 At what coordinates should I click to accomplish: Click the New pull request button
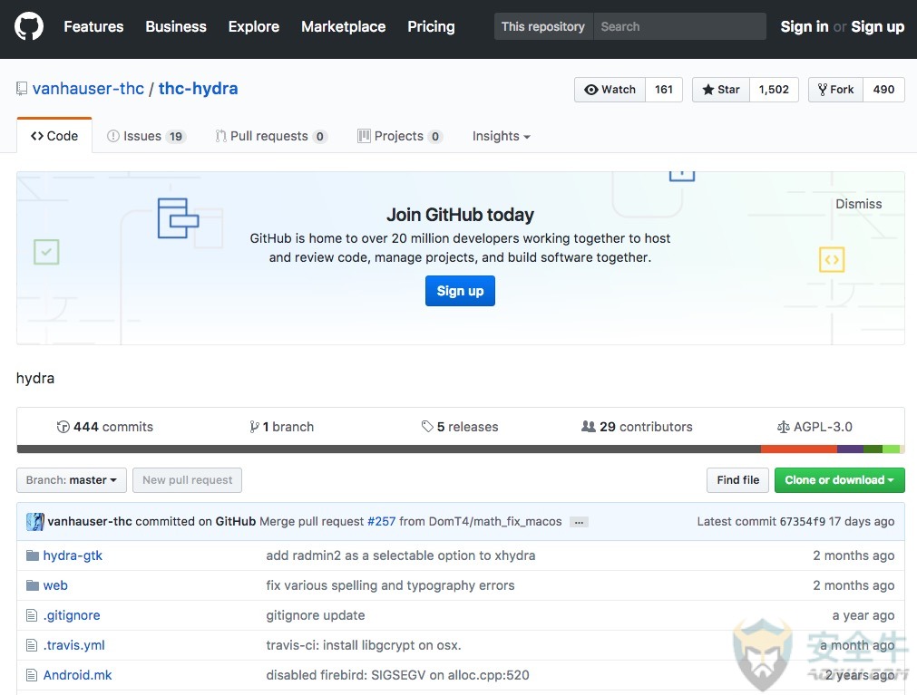click(x=187, y=480)
